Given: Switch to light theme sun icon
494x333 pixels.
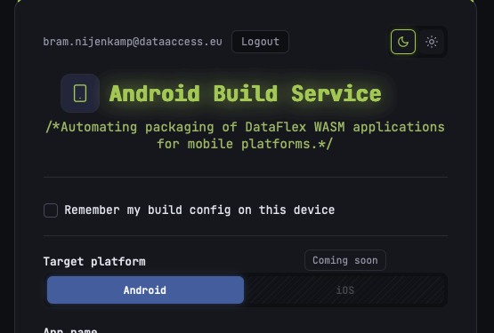Looking at the screenshot, I should point(432,42).
